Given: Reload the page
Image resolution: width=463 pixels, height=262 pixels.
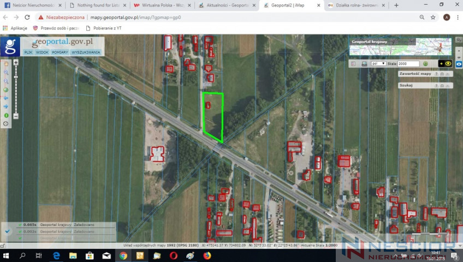Looking at the screenshot, I should (27, 17).
